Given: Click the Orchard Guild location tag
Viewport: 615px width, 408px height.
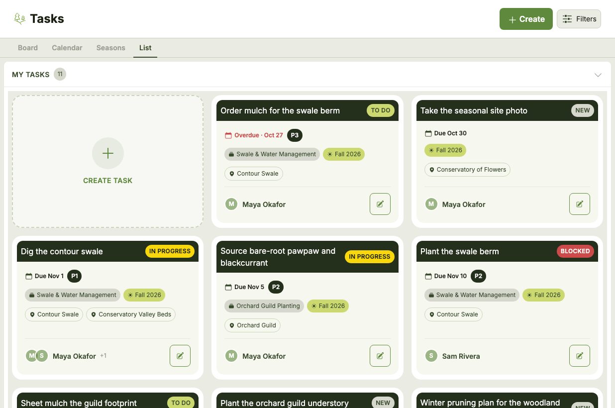Looking at the screenshot, I should click(x=253, y=325).
